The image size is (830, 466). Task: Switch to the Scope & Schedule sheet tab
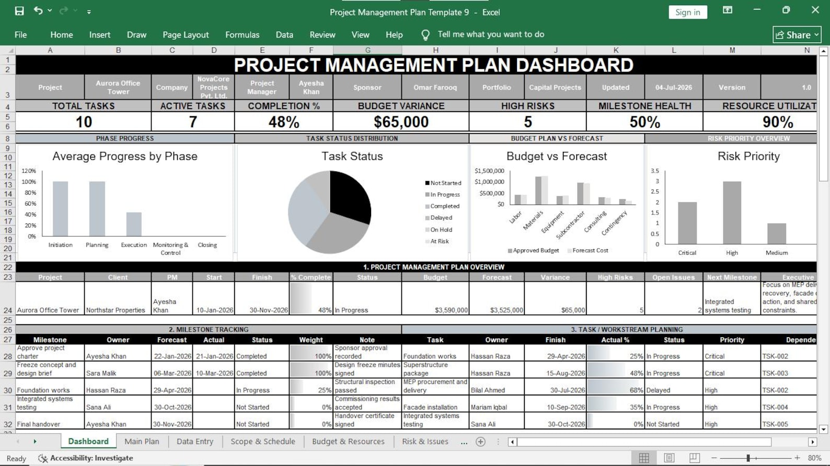[263, 441]
